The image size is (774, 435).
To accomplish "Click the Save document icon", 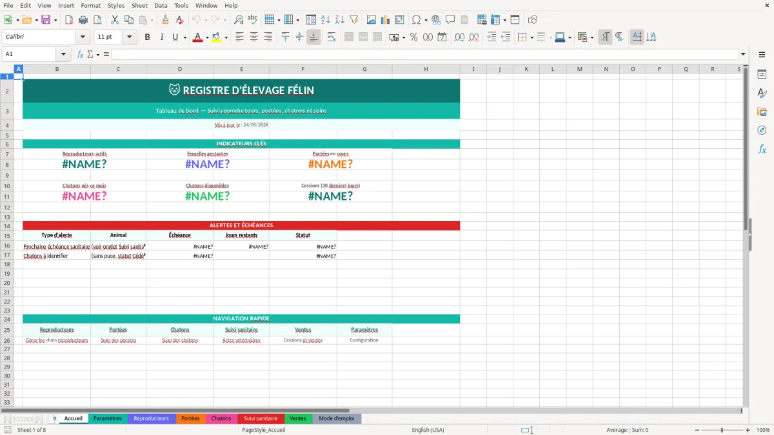I will point(45,20).
